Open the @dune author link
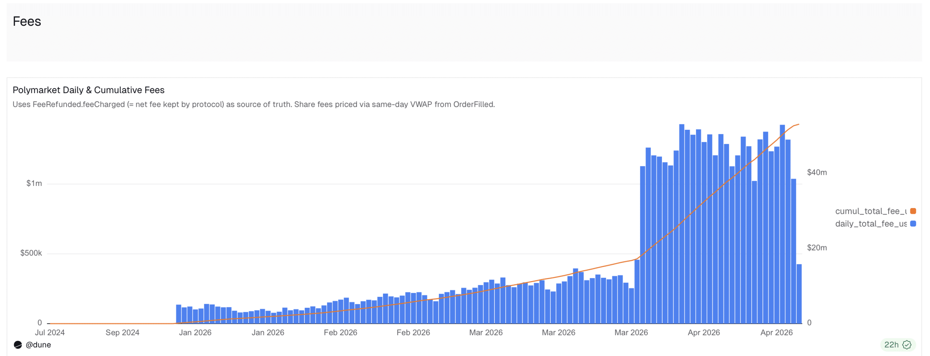Screen dimensions: 930x356 point(38,345)
